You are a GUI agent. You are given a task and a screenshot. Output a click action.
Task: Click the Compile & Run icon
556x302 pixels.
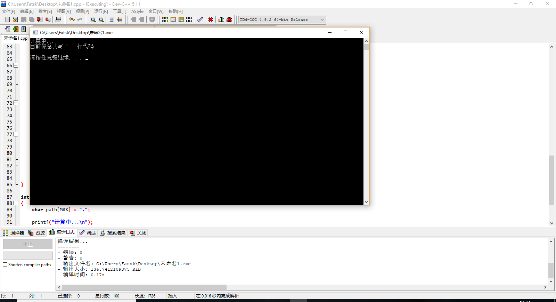(181, 19)
